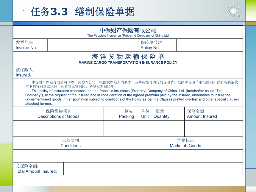Click the 'Conditions' header
Viewport: 256px width, 192px height.
point(71,146)
